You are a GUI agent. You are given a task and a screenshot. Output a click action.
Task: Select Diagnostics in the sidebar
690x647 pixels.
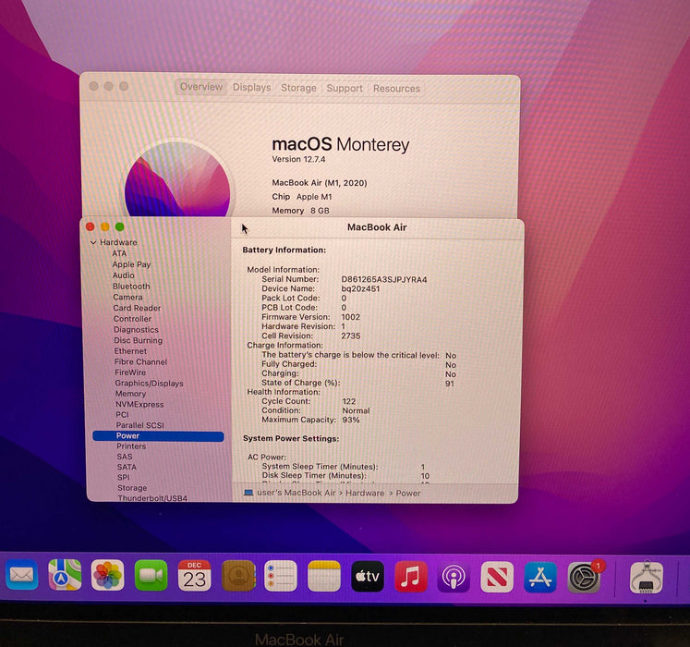tap(136, 329)
